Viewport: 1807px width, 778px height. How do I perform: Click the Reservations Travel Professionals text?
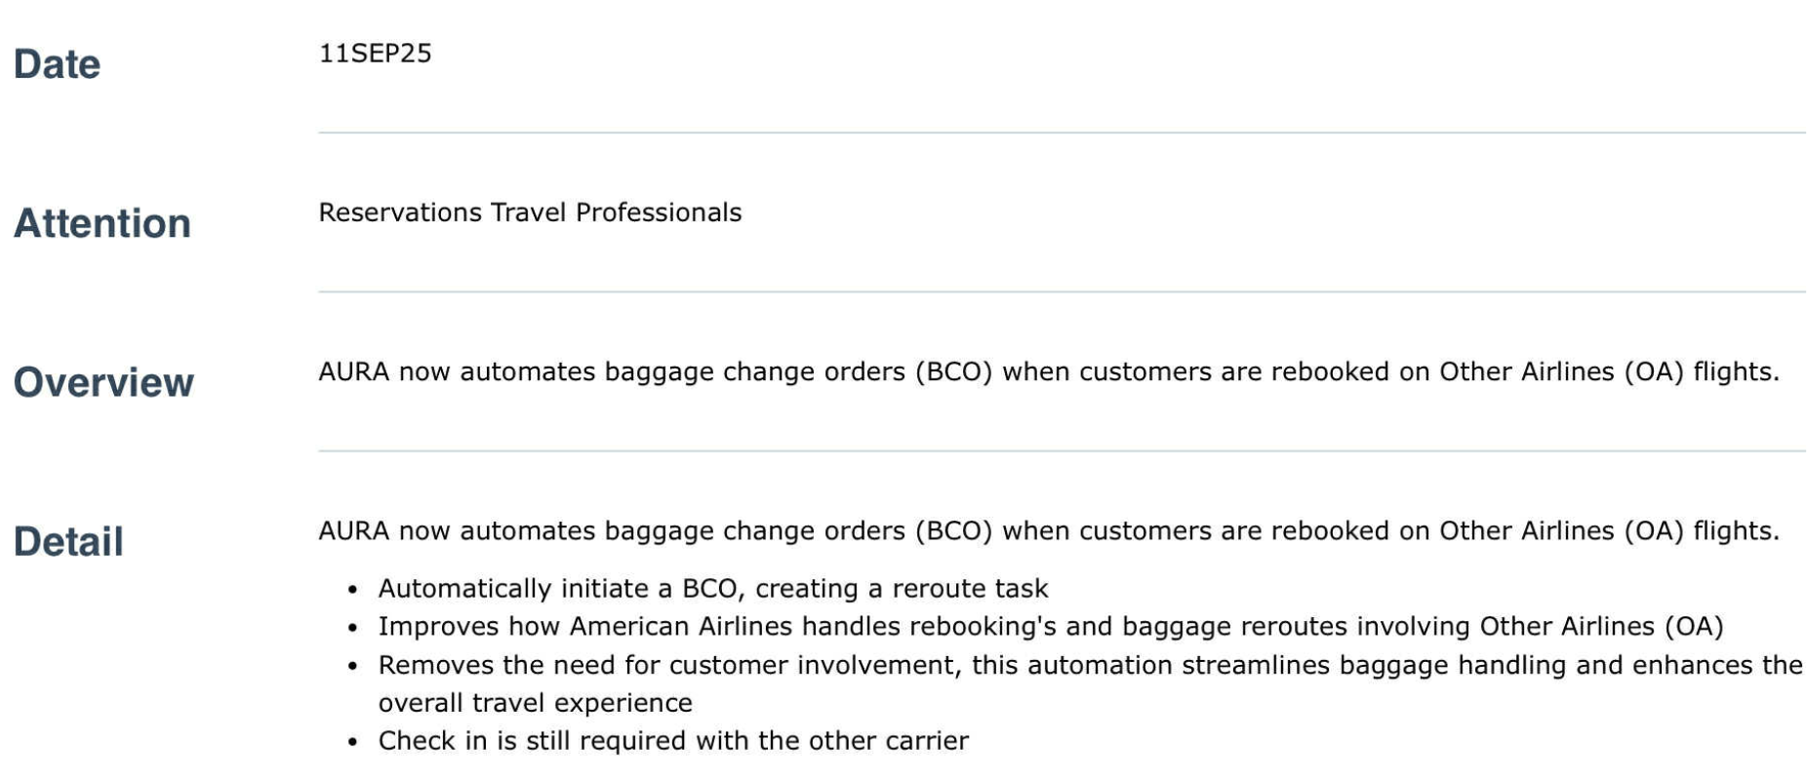pyautogui.click(x=530, y=213)
